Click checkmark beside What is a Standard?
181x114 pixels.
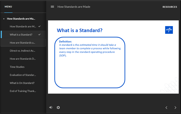tap(39, 35)
